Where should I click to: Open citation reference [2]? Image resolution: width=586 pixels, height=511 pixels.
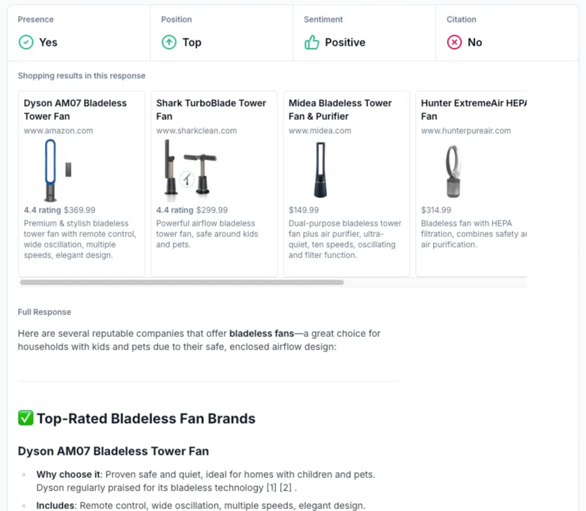[x=285, y=488]
